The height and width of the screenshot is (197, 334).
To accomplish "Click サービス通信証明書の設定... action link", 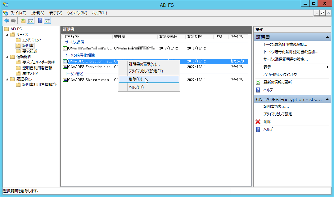I will 286,59.
